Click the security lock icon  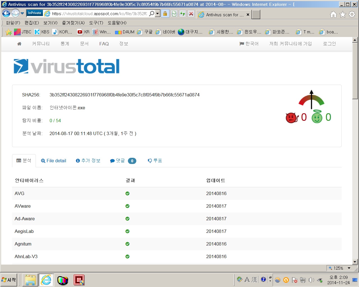pos(165,13)
